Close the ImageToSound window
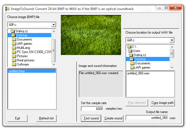This screenshot has width=188, height=133. (x=175, y=8)
